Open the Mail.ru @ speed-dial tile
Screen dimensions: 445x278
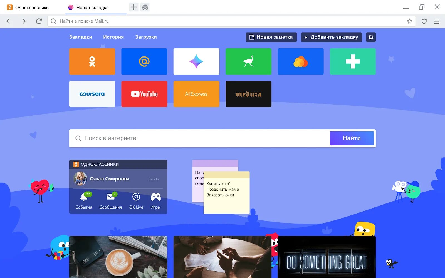(x=144, y=61)
